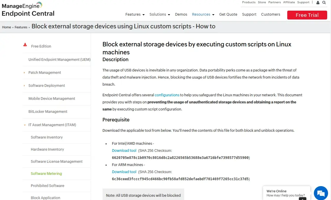Image resolution: width=331 pixels, height=200 pixels.
Task: Download tool for Intel/AMD machines
Action: [124, 151]
